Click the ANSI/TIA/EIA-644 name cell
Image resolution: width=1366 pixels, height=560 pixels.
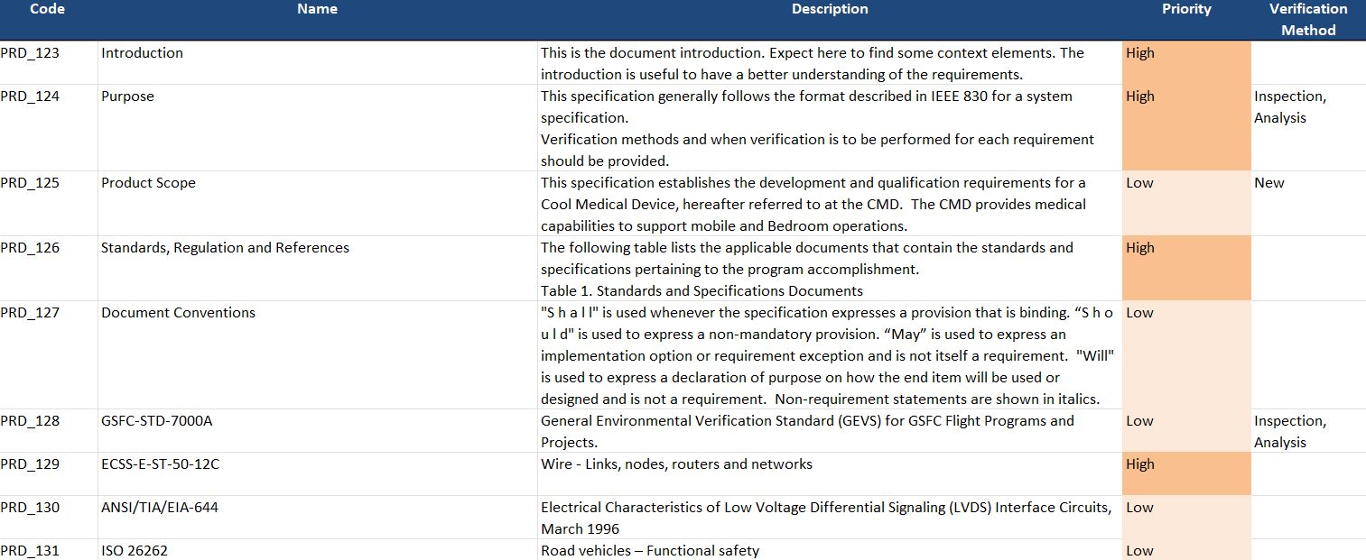coord(159,508)
